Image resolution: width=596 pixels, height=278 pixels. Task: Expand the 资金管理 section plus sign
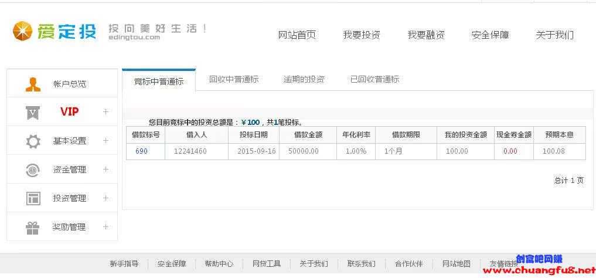(x=105, y=169)
